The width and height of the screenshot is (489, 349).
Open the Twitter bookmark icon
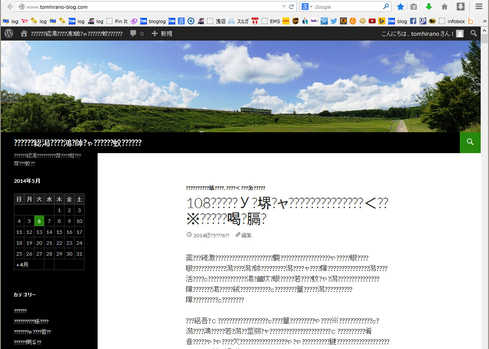coord(334,21)
